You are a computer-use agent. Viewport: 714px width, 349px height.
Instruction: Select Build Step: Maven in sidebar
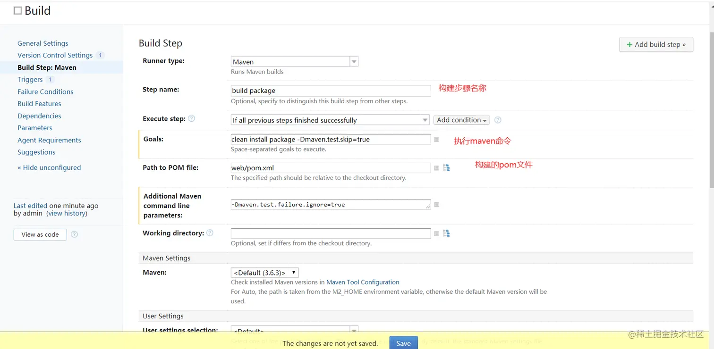coord(47,67)
